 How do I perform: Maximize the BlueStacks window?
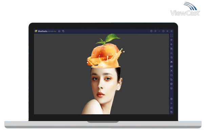163,31
